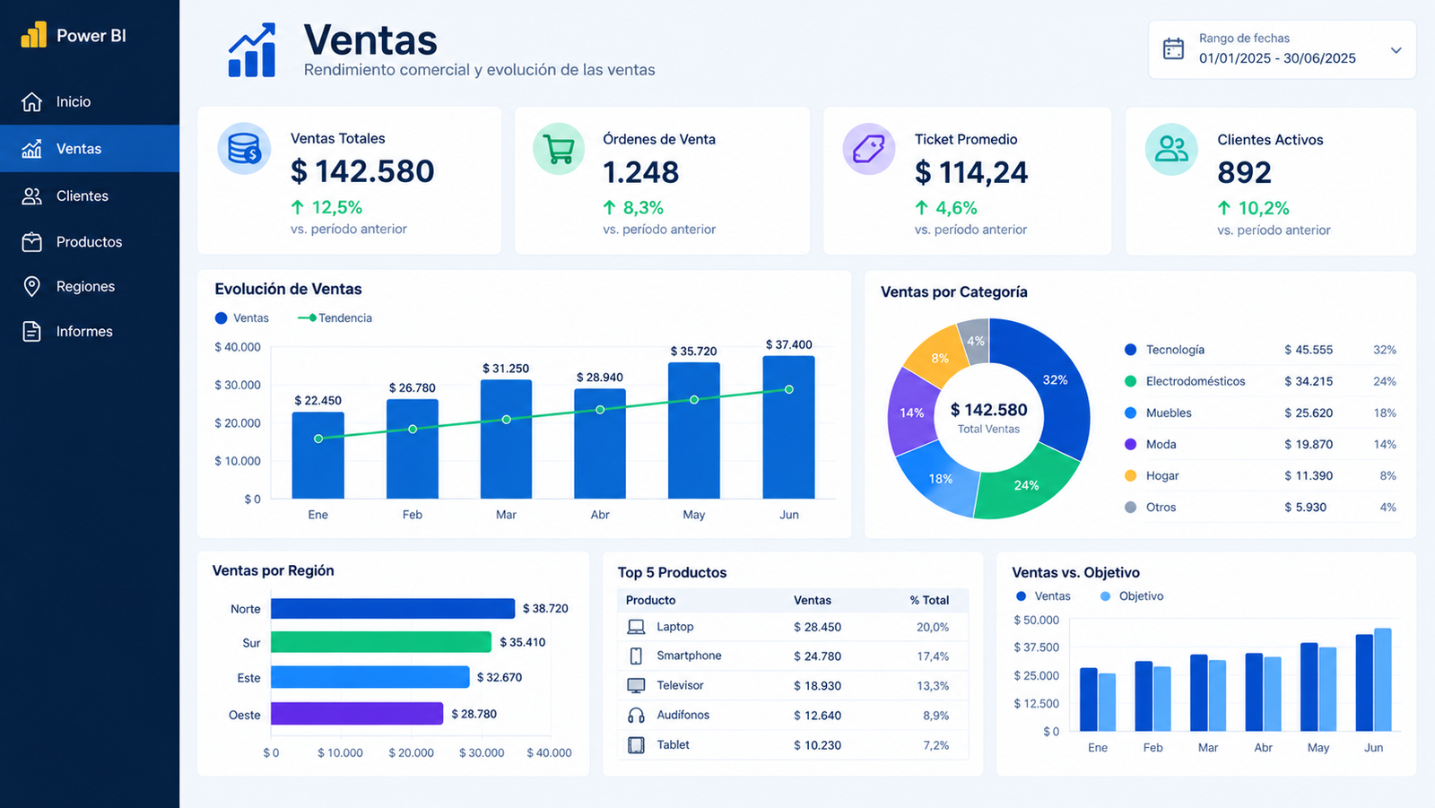Sort by the % Total column header
This screenshot has width=1435, height=808.
pos(929,600)
